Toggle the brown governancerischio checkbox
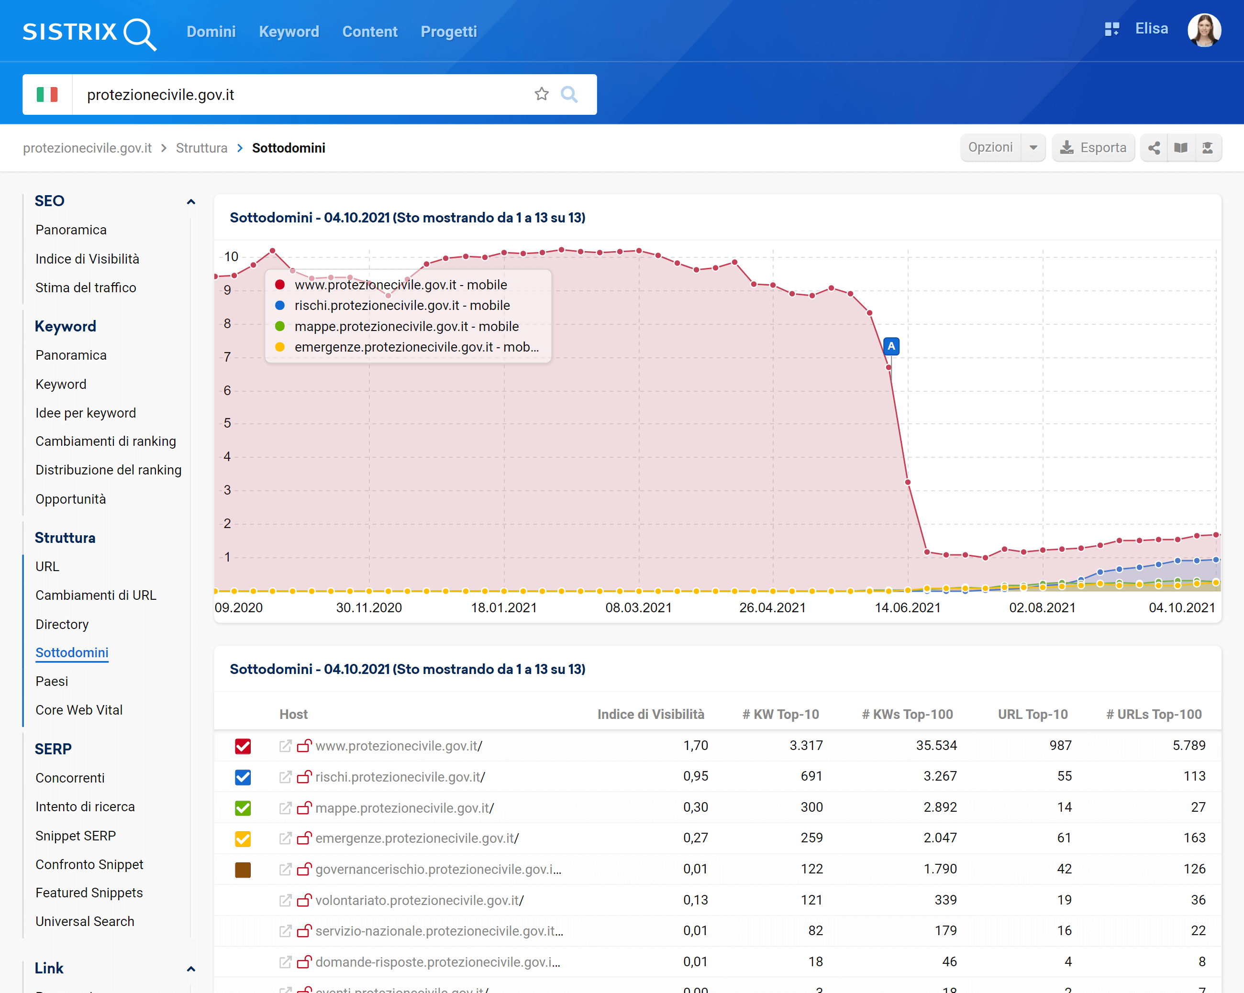The image size is (1244, 993). click(243, 870)
